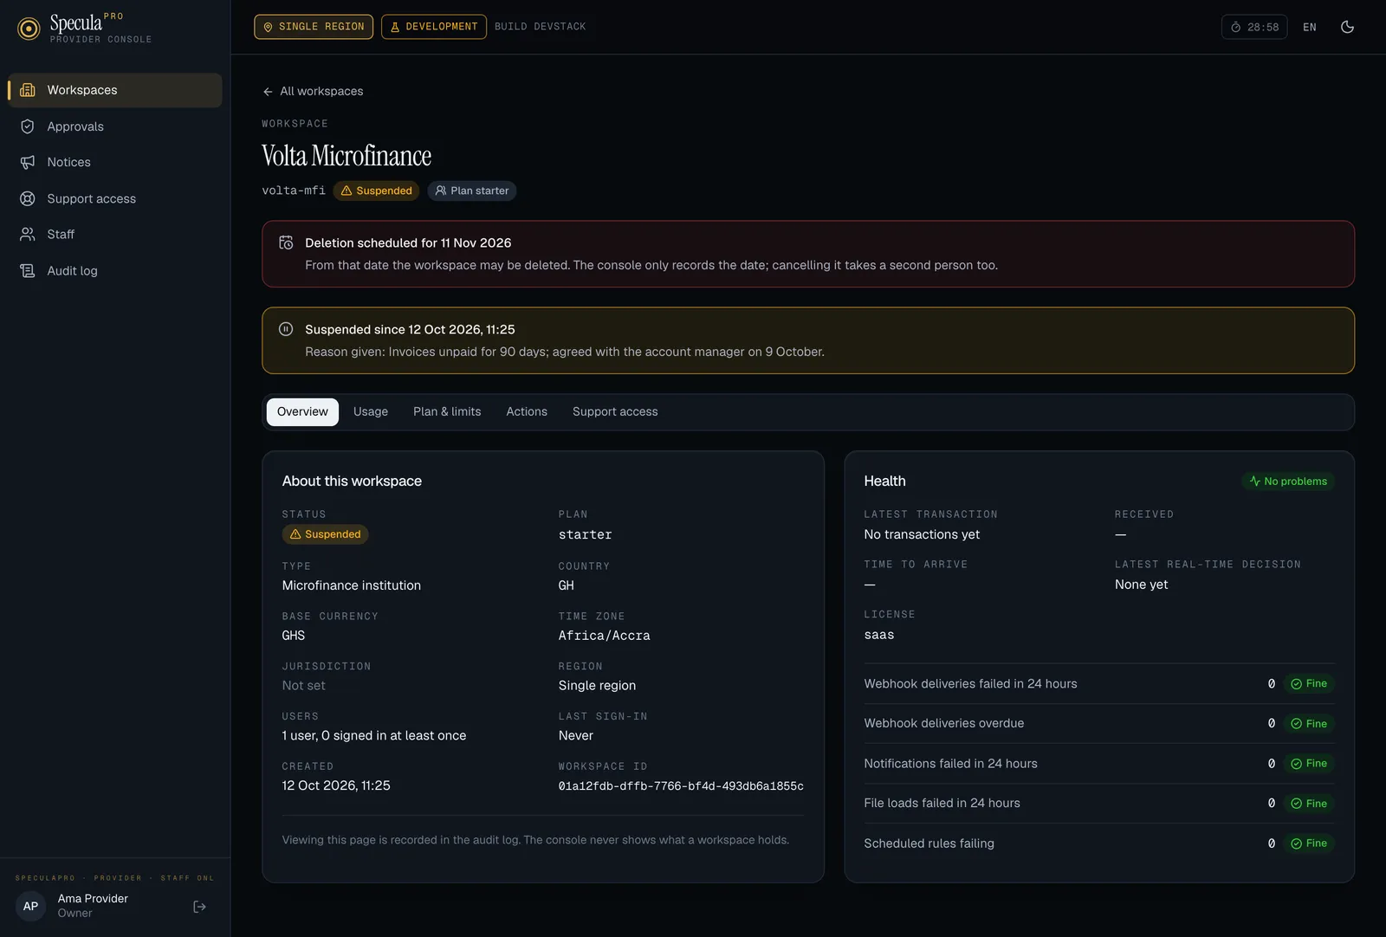Screen dimensions: 1386x937
Task: Click the BUILD DEVSTACK label
Action: click(541, 27)
